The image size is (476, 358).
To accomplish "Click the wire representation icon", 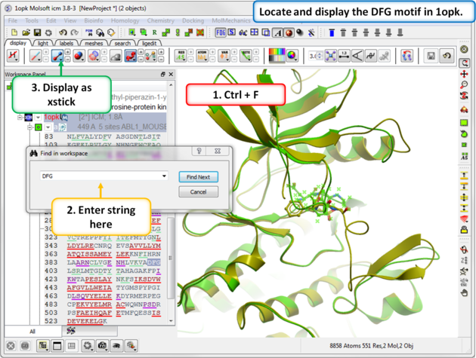I will (36, 56).
